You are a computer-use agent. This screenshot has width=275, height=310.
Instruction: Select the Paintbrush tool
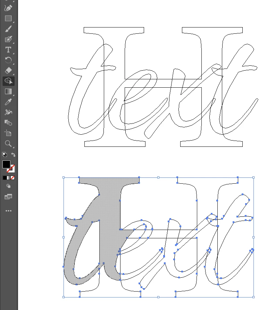8,29
